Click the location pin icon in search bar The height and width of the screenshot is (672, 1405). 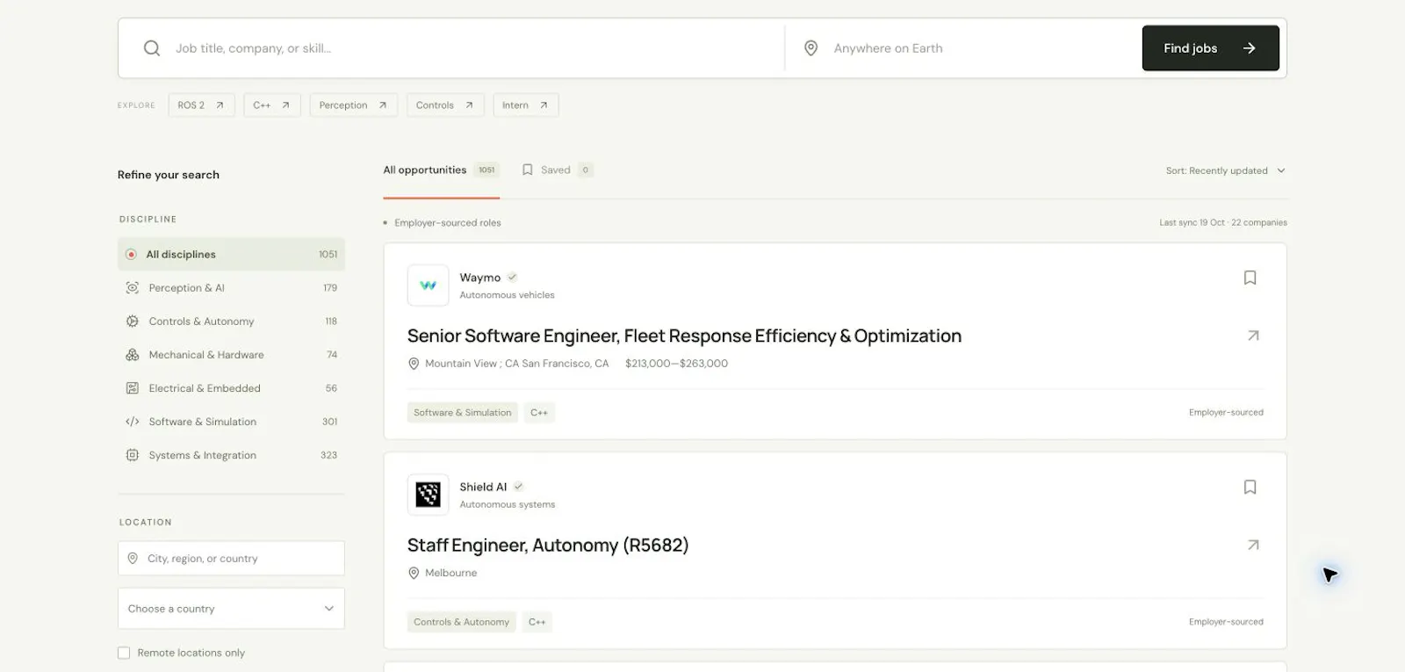811,48
